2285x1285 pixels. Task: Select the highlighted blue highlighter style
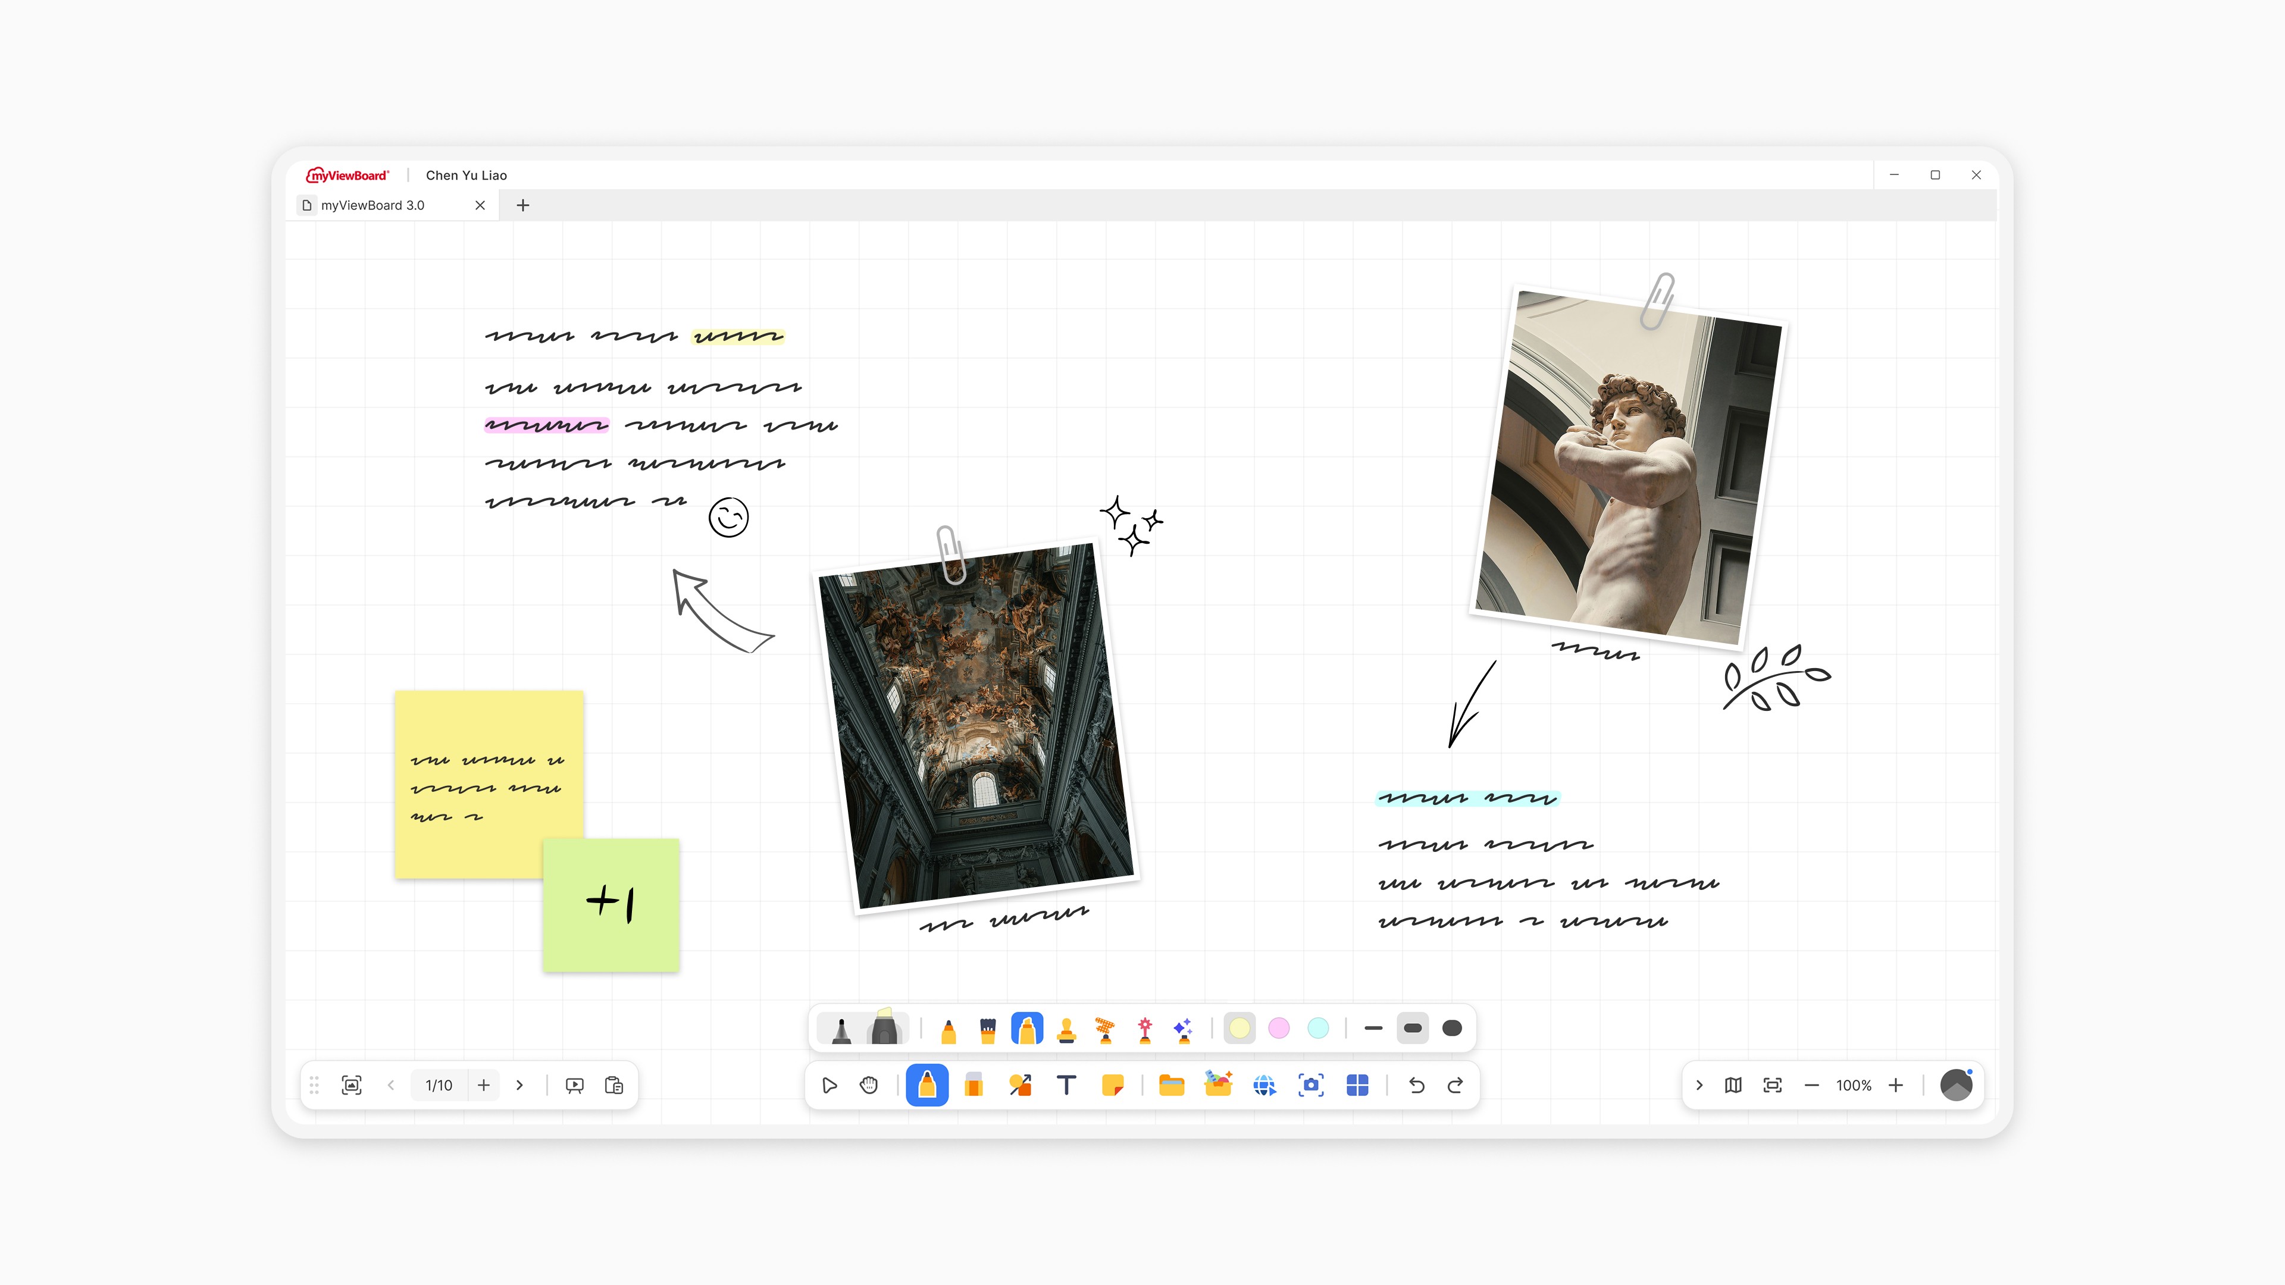coord(1027,1029)
